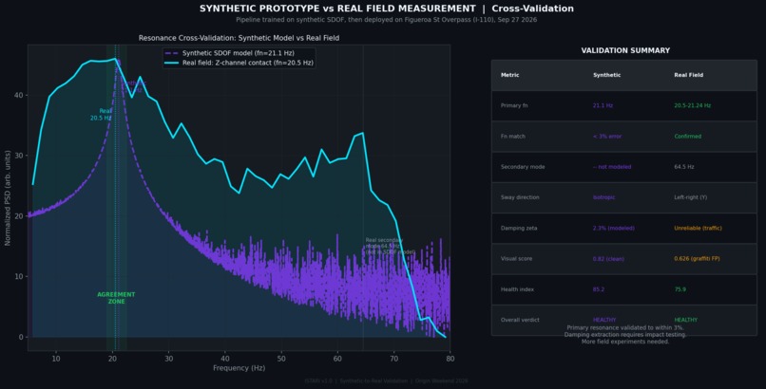Click the 'Normalized PSD (arb. units)' y-axis label
Screen dimensions: 766x389
point(8,198)
